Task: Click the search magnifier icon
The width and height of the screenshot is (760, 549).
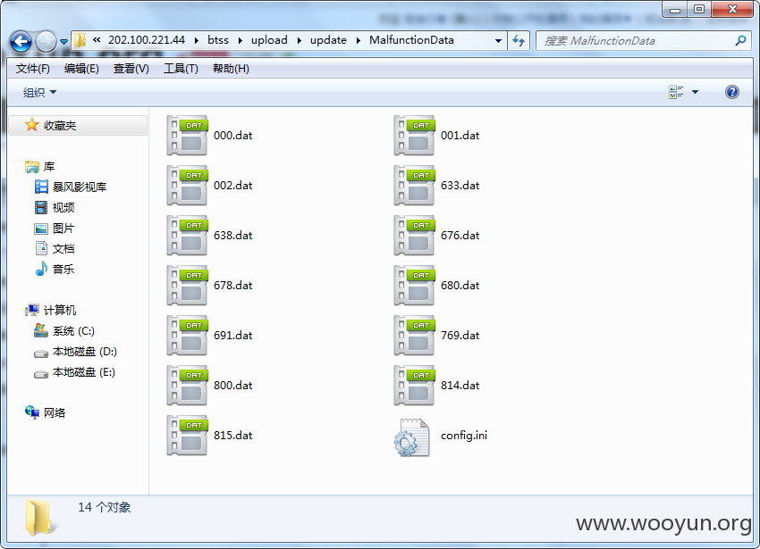Action: click(740, 41)
